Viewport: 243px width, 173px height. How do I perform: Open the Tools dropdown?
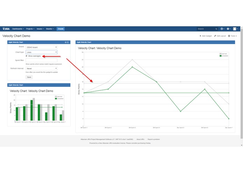[x=232, y=36]
